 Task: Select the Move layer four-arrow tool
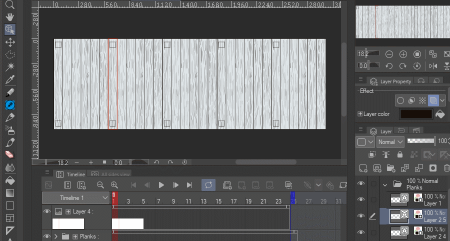(10, 42)
